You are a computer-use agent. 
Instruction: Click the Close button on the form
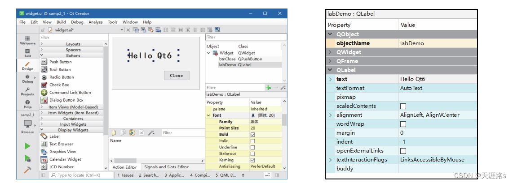(177, 76)
